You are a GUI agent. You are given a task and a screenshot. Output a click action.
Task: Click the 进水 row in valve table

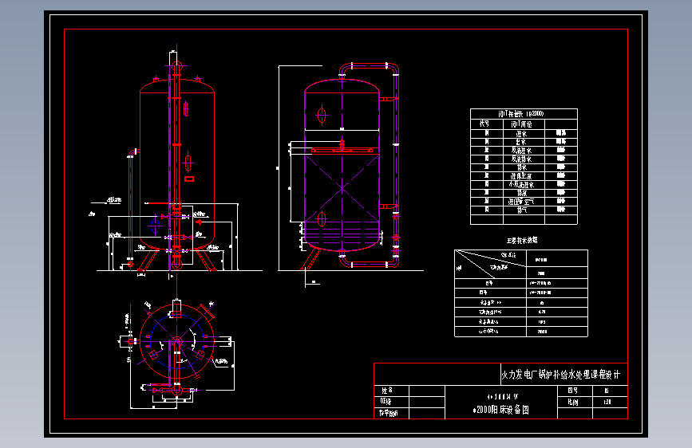click(524, 134)
